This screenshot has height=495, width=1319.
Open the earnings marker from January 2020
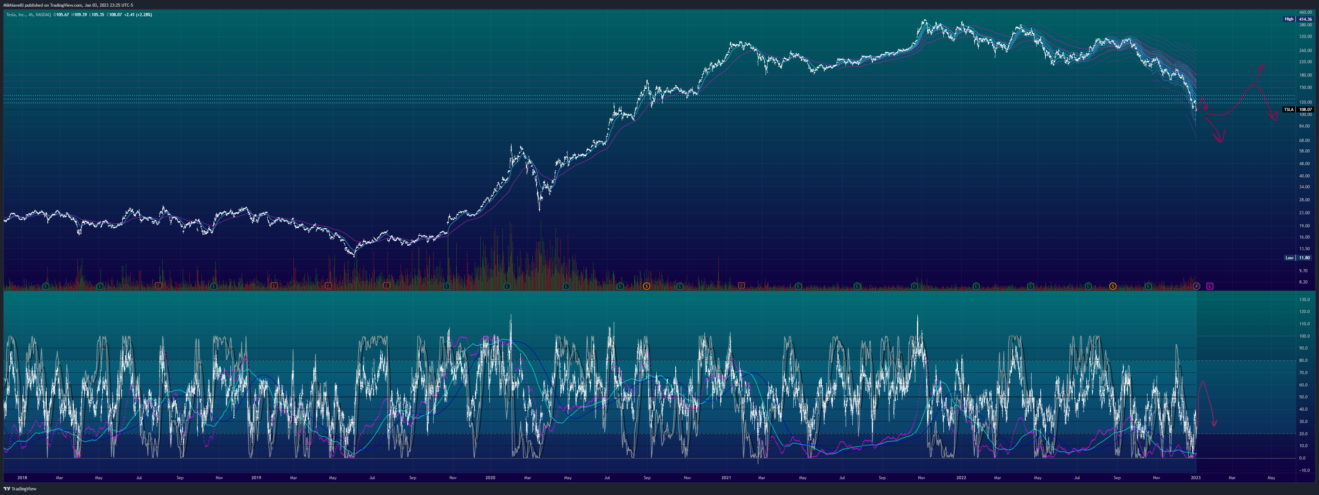pyautogui.click(x=507, y=286)
